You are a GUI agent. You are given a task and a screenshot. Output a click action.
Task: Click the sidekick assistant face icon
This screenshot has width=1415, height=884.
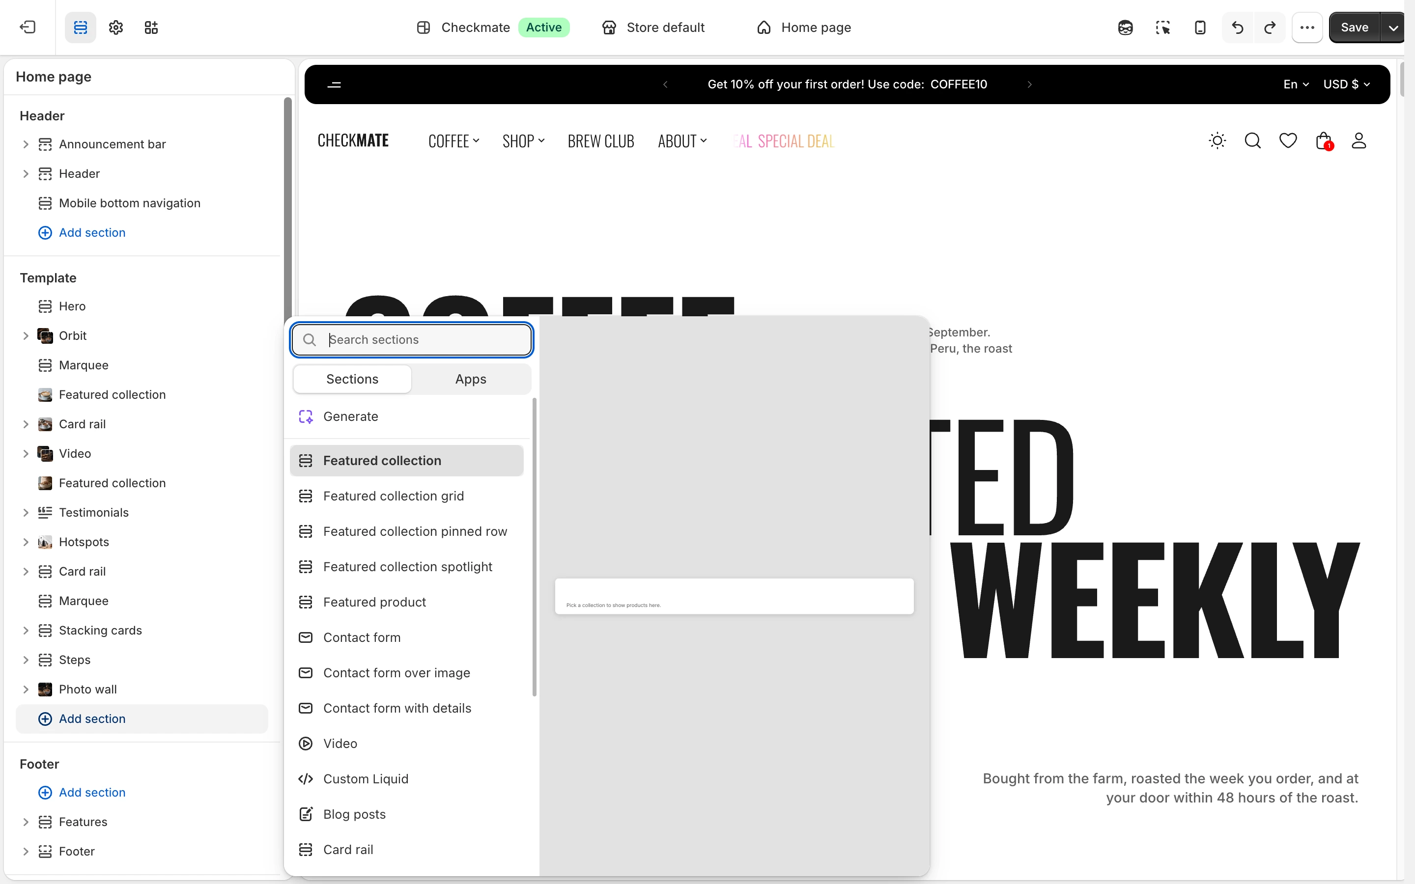pyautogui.click(x=1125, y=28)
